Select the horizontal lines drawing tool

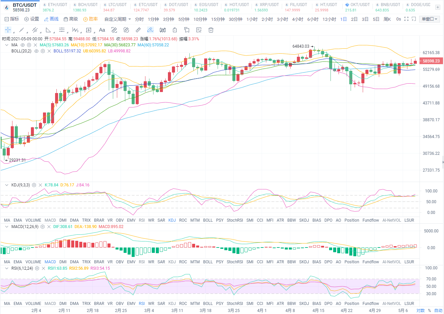click(x=62, y=30)
